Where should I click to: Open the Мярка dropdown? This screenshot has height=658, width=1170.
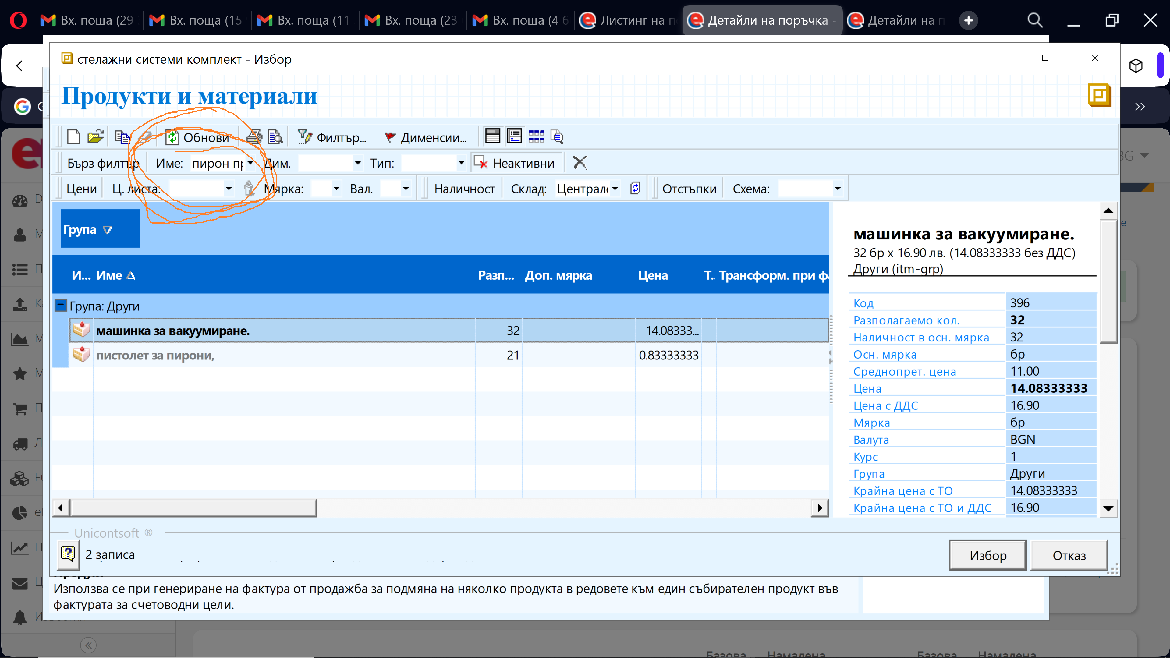pos(337,189)
